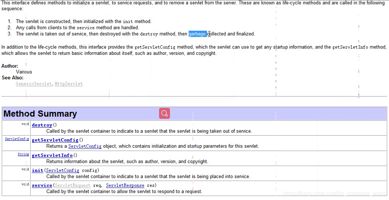Image resolution: width=389 pixels, height=200 pixels.
Task: Open the GenericServlet link
Action: 34,84
